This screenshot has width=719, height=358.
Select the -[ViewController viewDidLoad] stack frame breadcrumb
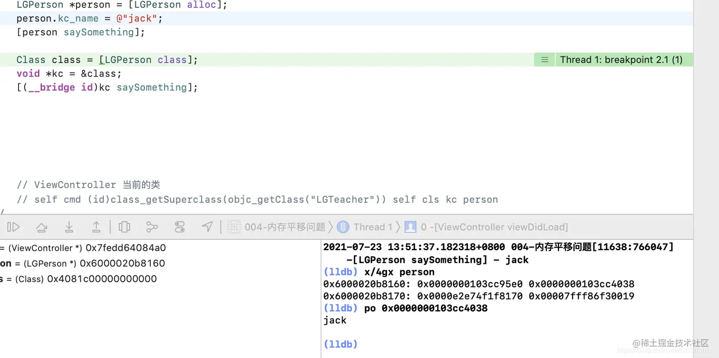[x=494, y=227]
